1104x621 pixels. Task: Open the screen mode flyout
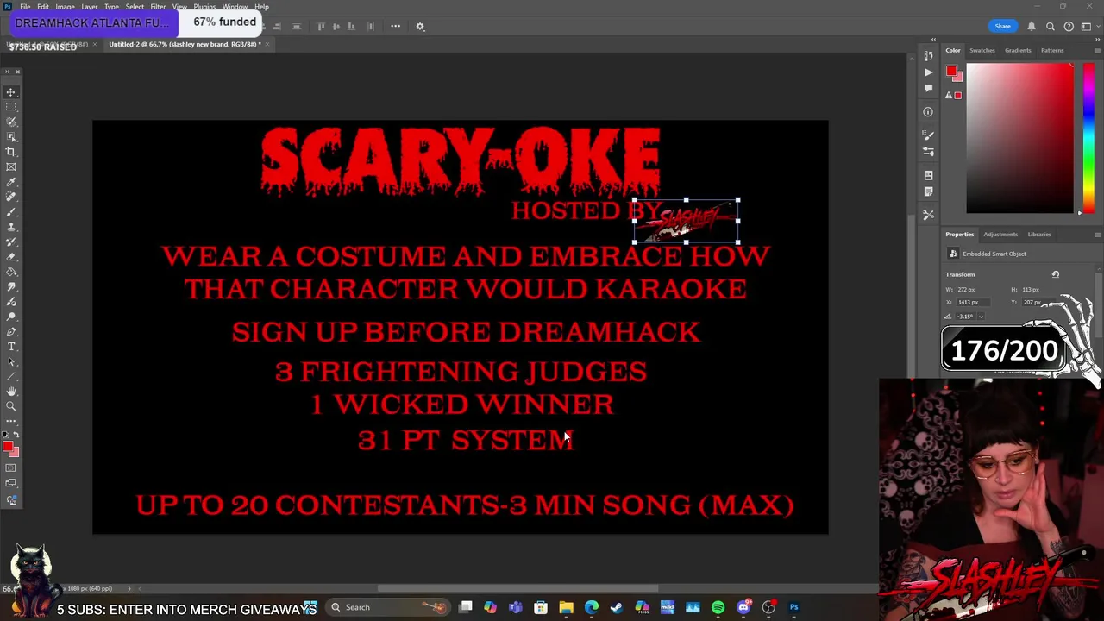[x=11, y=484]
